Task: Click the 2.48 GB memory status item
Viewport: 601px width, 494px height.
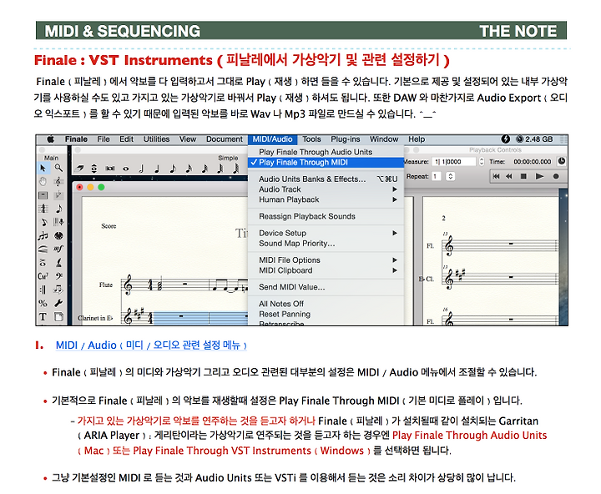Action: coord(535,139)
